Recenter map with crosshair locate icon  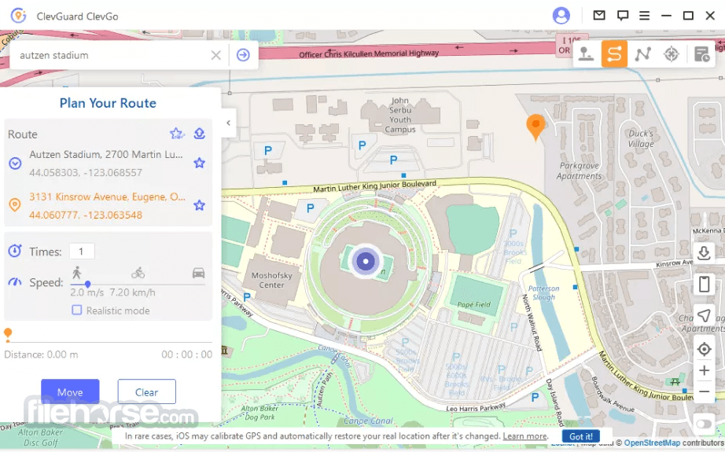[704, 349]
